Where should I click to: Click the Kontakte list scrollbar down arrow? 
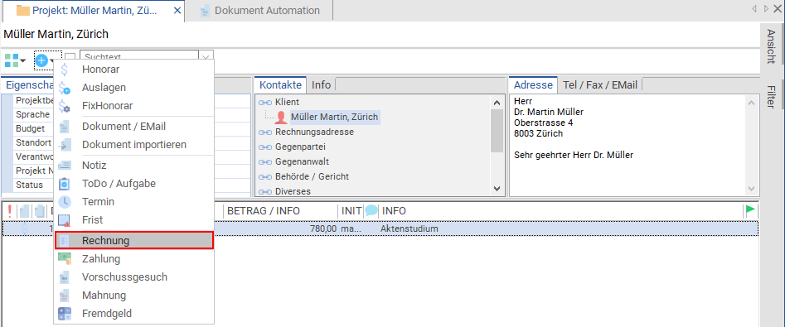(497, 189)
